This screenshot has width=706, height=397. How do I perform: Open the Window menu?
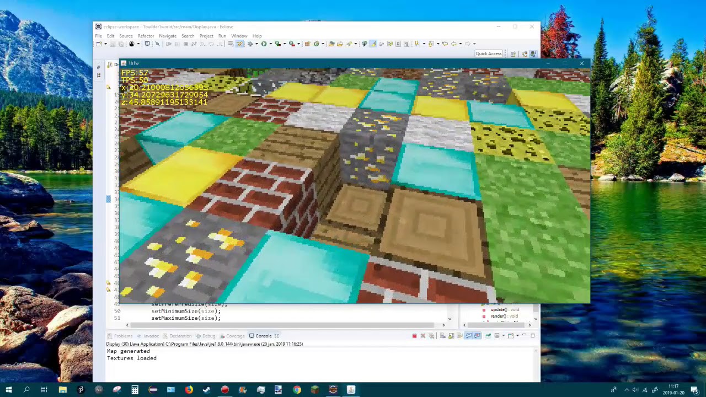(239, 36)
